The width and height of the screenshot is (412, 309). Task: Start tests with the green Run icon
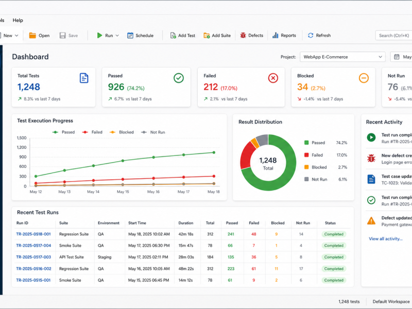coord(99,36)
